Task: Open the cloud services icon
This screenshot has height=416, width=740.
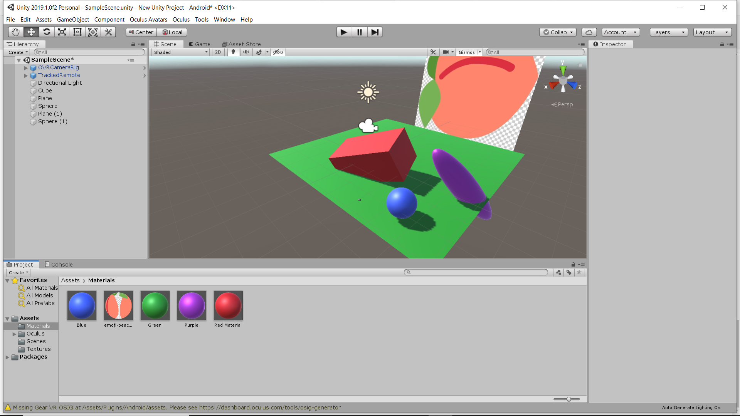Action: point(589,32)
